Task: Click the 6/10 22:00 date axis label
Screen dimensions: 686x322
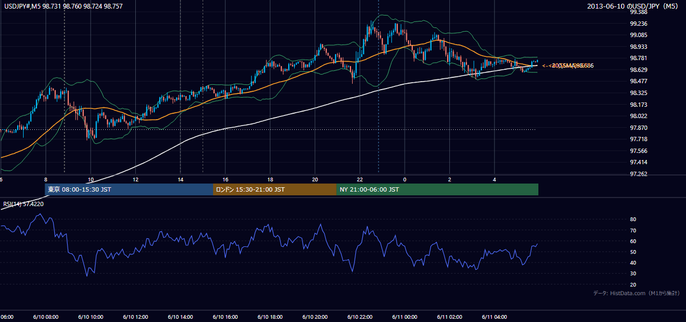Action: coord(360,317)
